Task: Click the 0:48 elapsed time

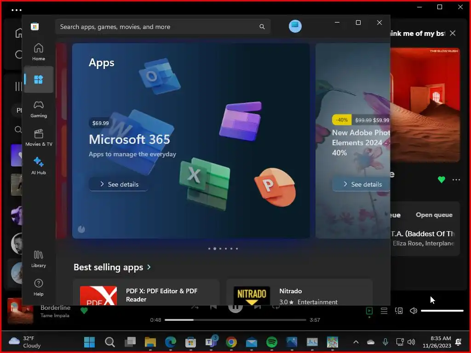Action: (x=155, y=320)
